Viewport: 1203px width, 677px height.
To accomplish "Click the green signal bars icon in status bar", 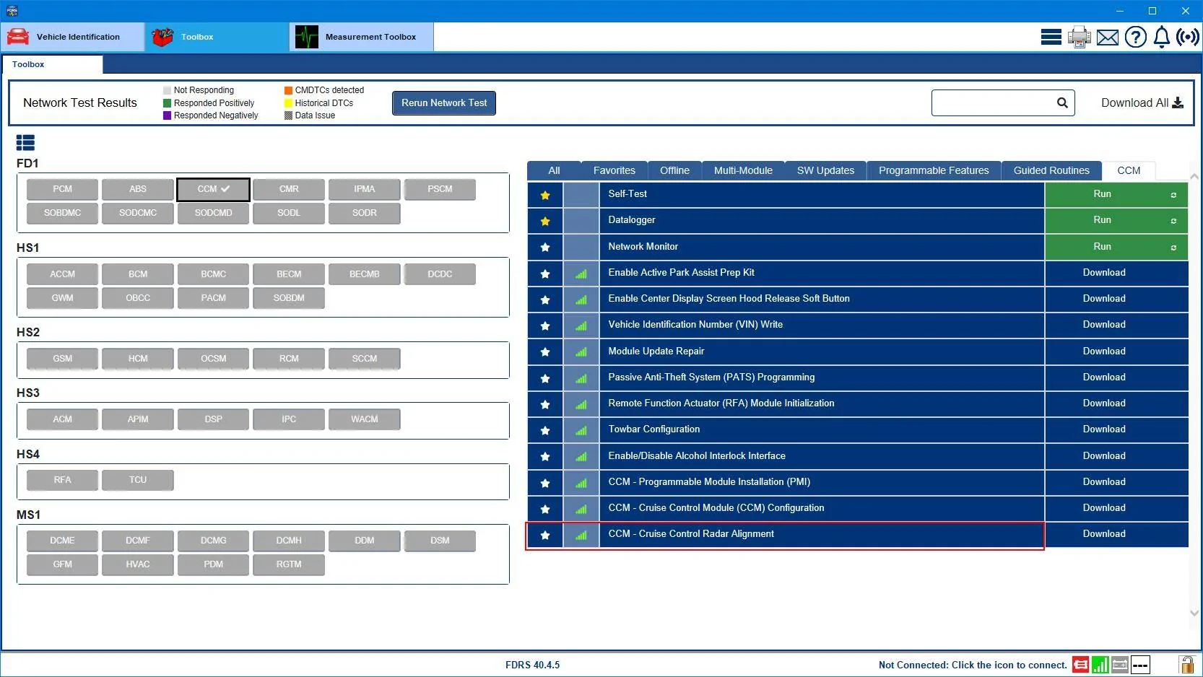I will click(1100, 665).
